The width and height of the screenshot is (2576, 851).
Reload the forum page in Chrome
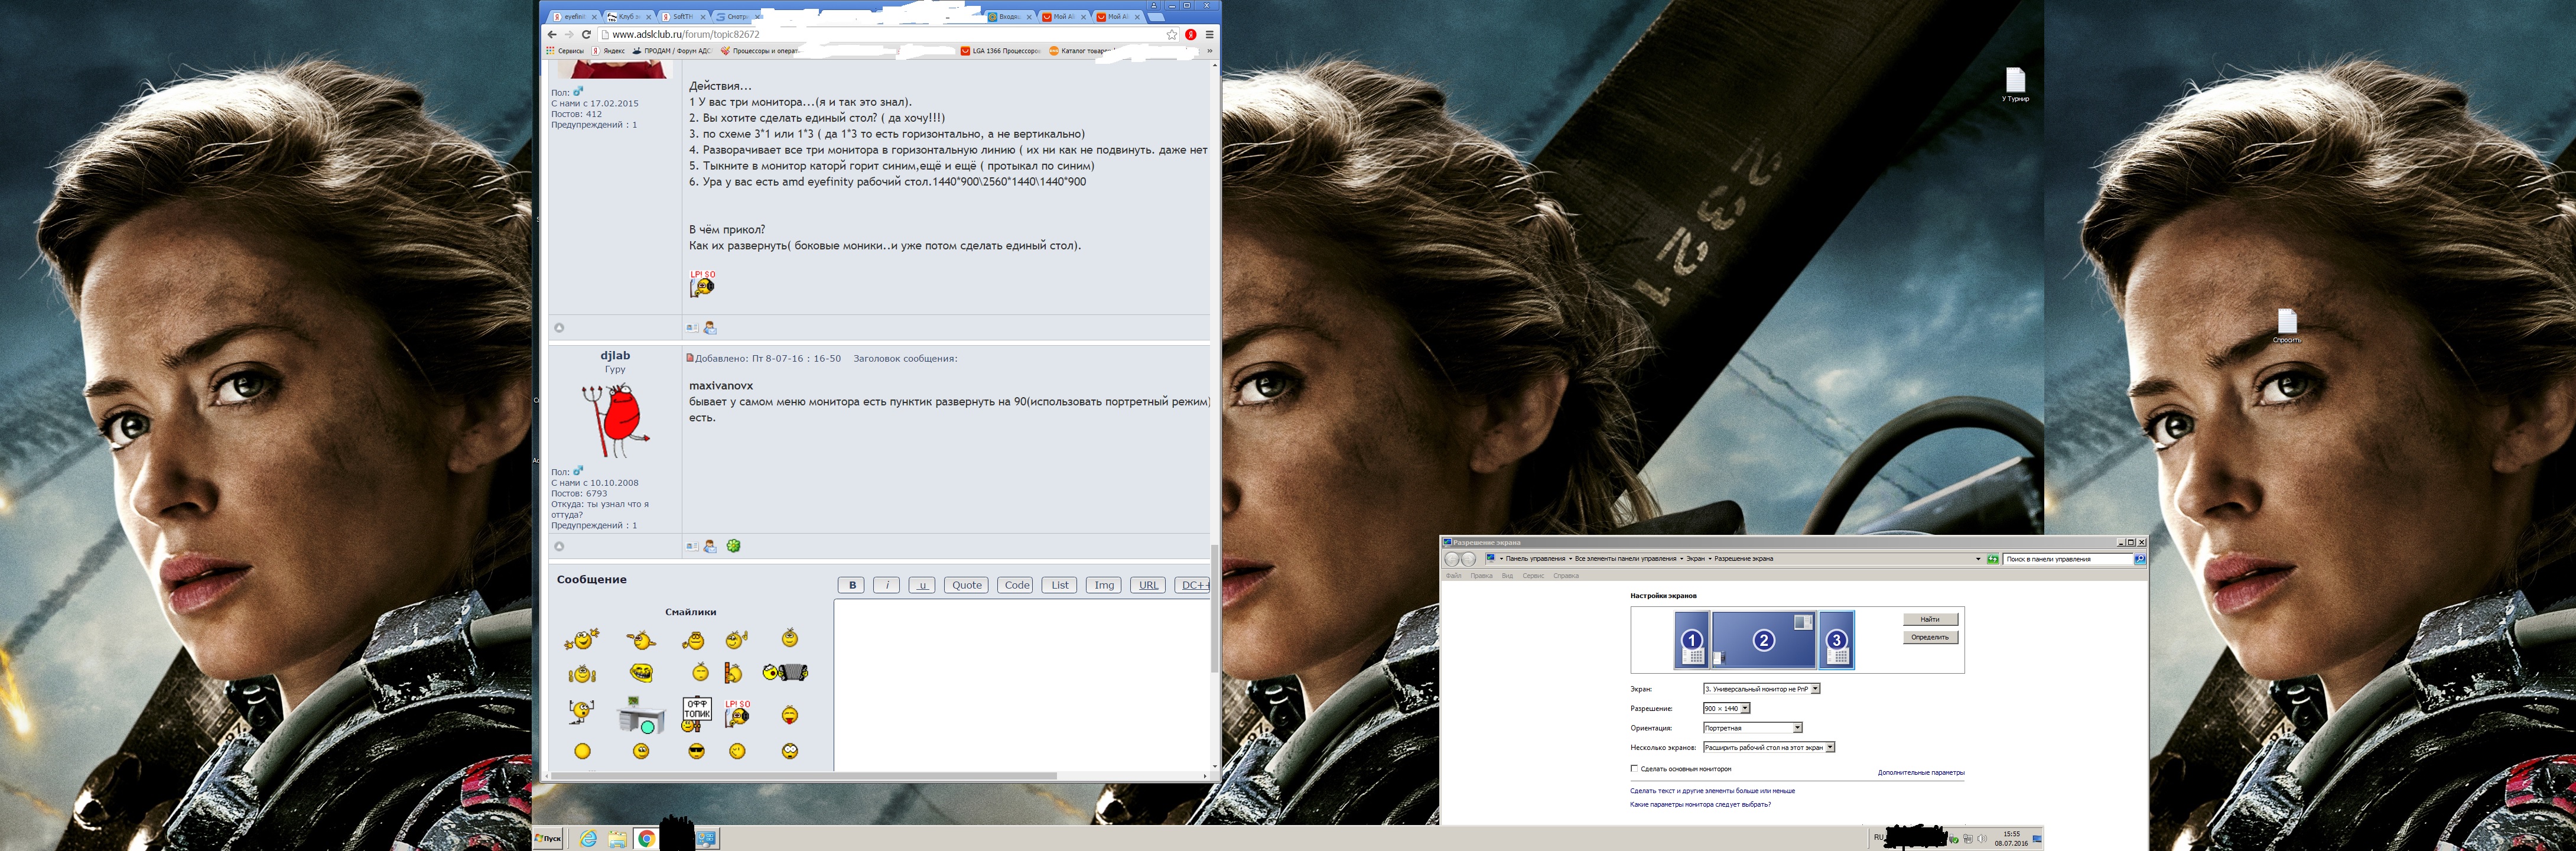586,34
